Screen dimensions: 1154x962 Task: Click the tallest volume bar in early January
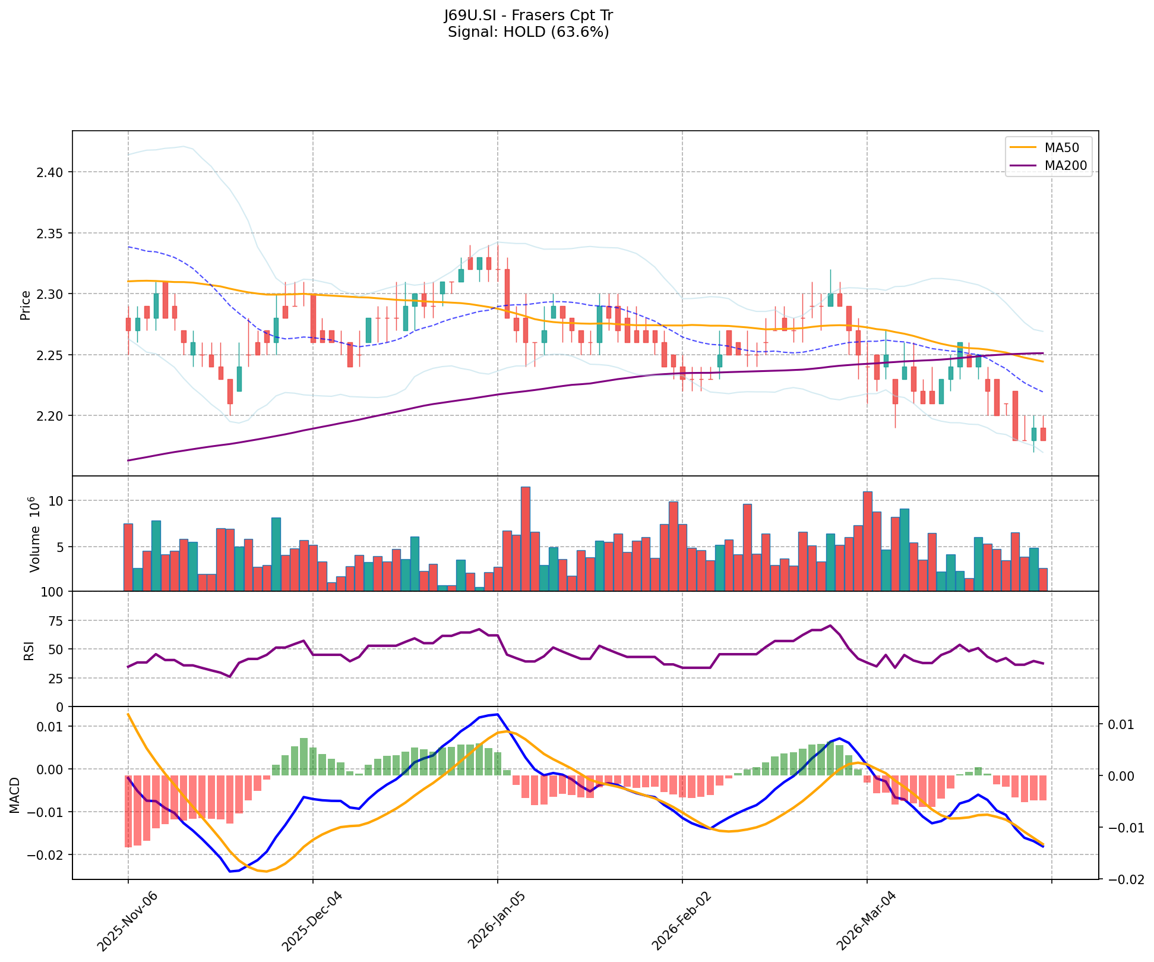pos(525,538)
